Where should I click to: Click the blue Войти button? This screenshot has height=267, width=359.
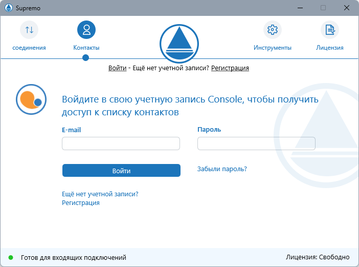tap(121, 171)
